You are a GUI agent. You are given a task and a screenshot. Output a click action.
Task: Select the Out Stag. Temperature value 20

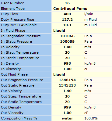point(67,96)
